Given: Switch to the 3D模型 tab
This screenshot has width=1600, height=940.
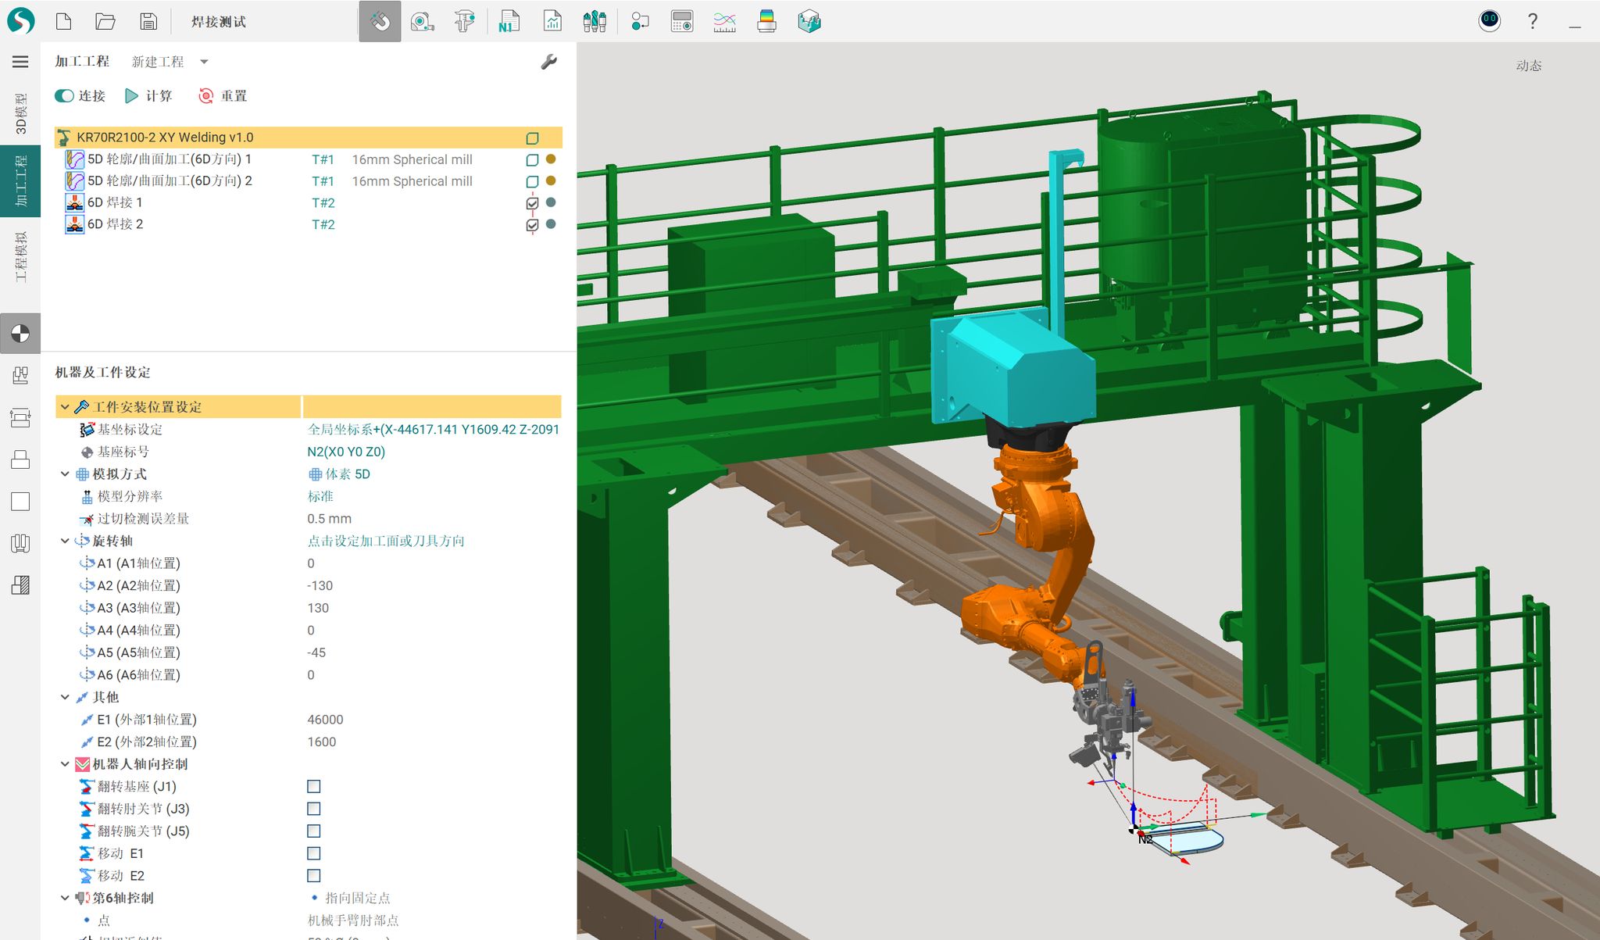Looking at the screenshot, I should coord(20,113).
